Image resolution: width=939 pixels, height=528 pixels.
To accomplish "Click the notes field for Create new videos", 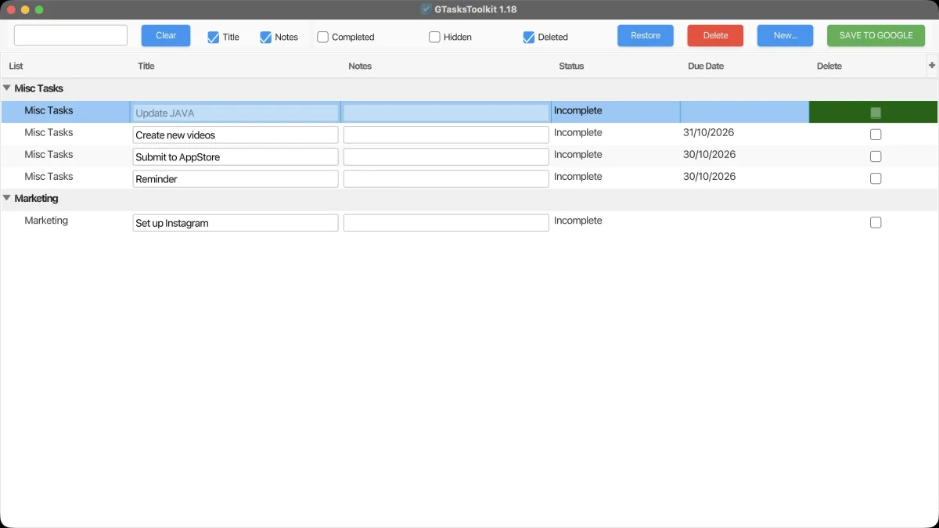I will (446, 135).
